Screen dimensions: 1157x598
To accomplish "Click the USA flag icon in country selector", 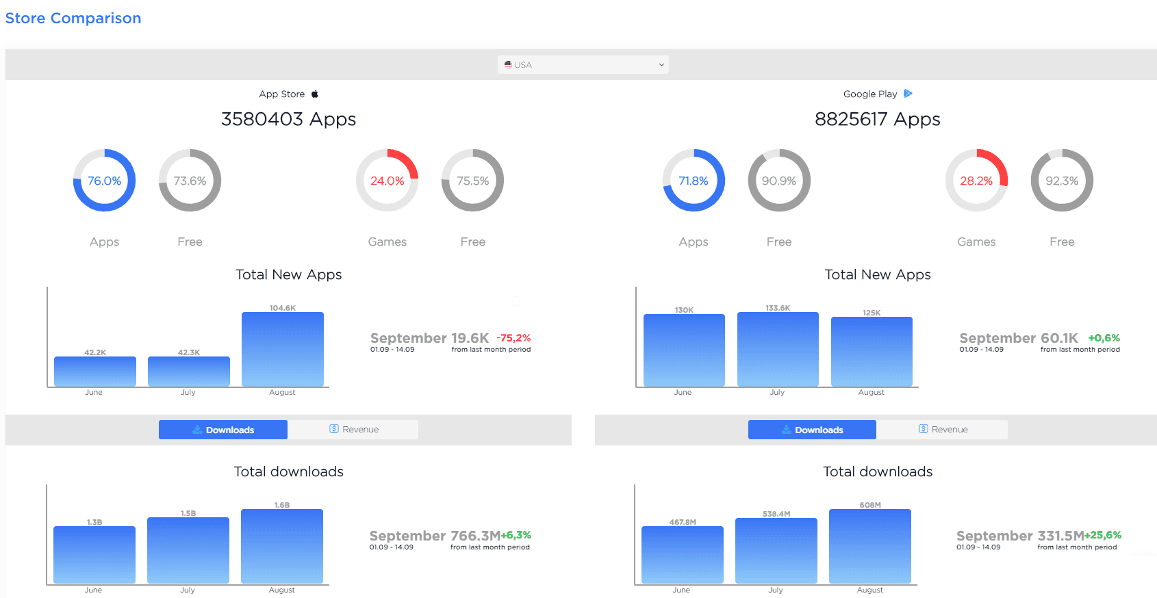I will (x=508, y=64).
